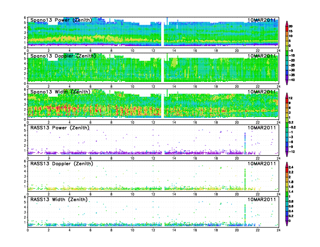Click hour 12 tick label under Spano13 Power panel
This screenshot has height=247, width=320.
pos(153,50)
